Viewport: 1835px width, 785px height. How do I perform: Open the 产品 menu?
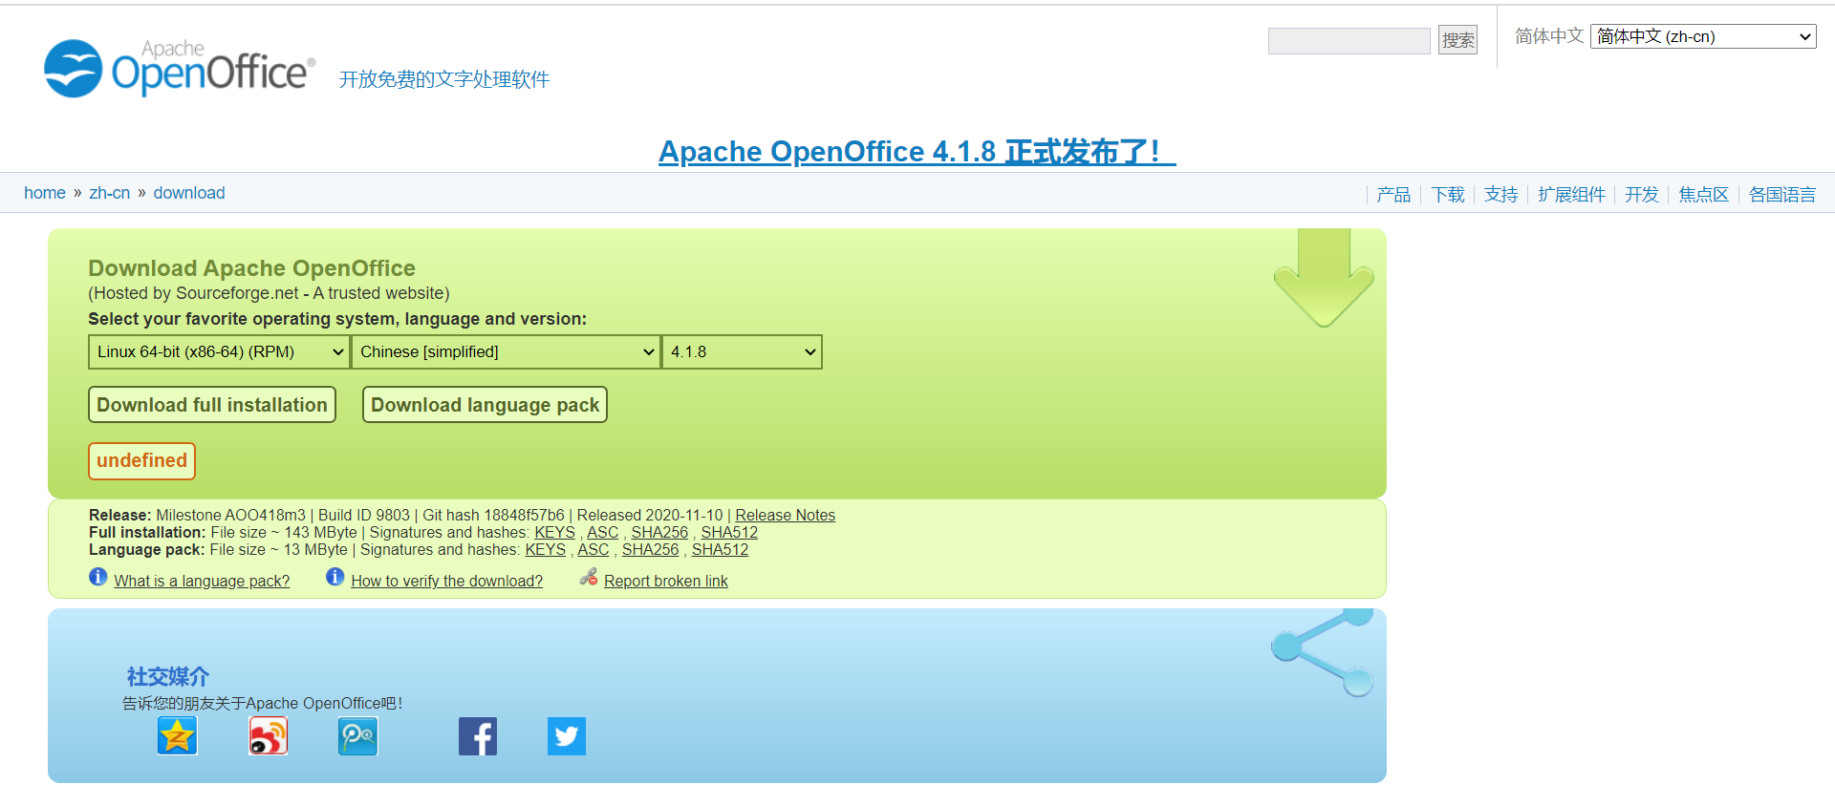(1393, 195)
